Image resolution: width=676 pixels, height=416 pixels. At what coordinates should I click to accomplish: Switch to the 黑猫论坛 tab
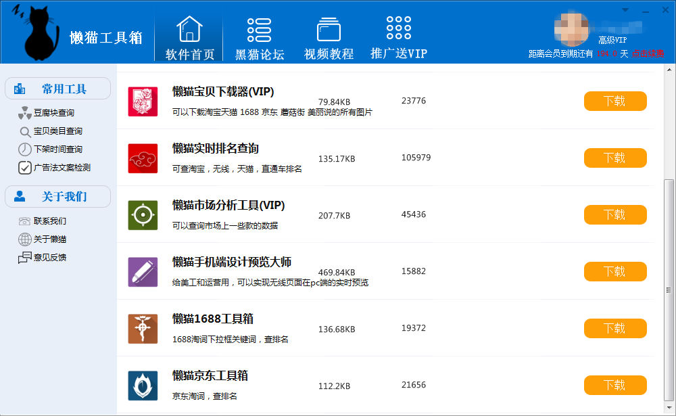[x=260, y=39]
